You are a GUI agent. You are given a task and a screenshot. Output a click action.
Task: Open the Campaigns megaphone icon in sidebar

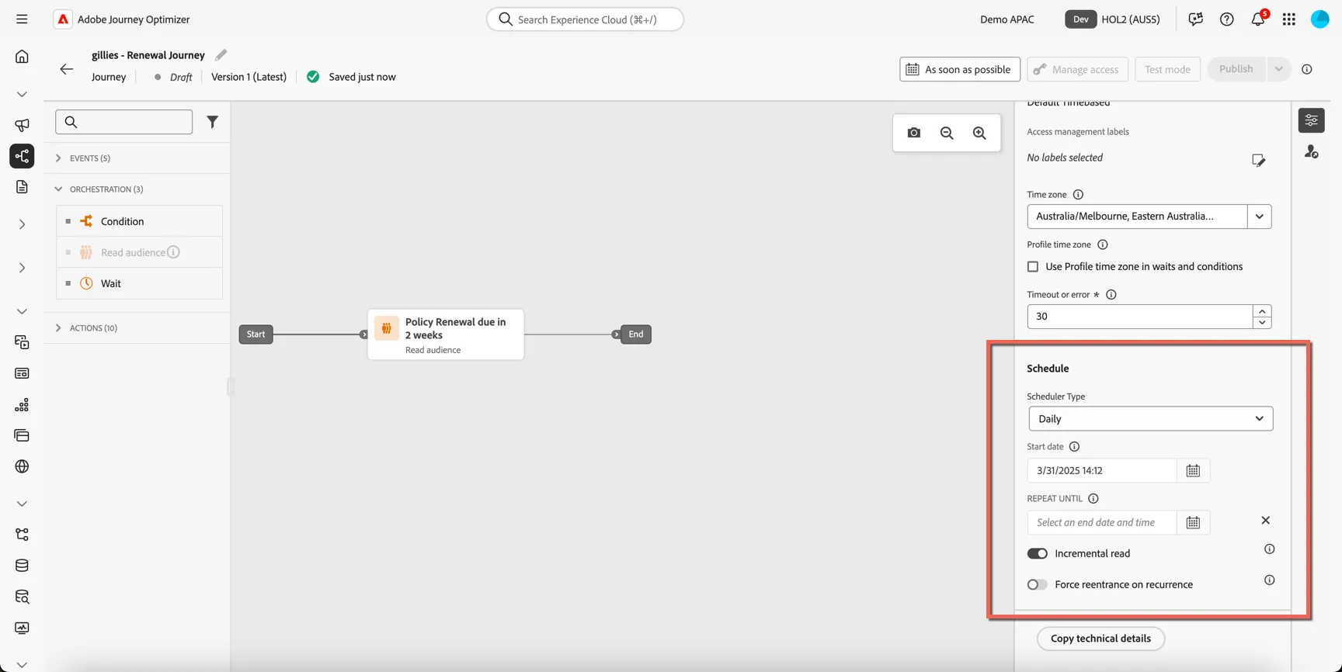pos(22,125)
